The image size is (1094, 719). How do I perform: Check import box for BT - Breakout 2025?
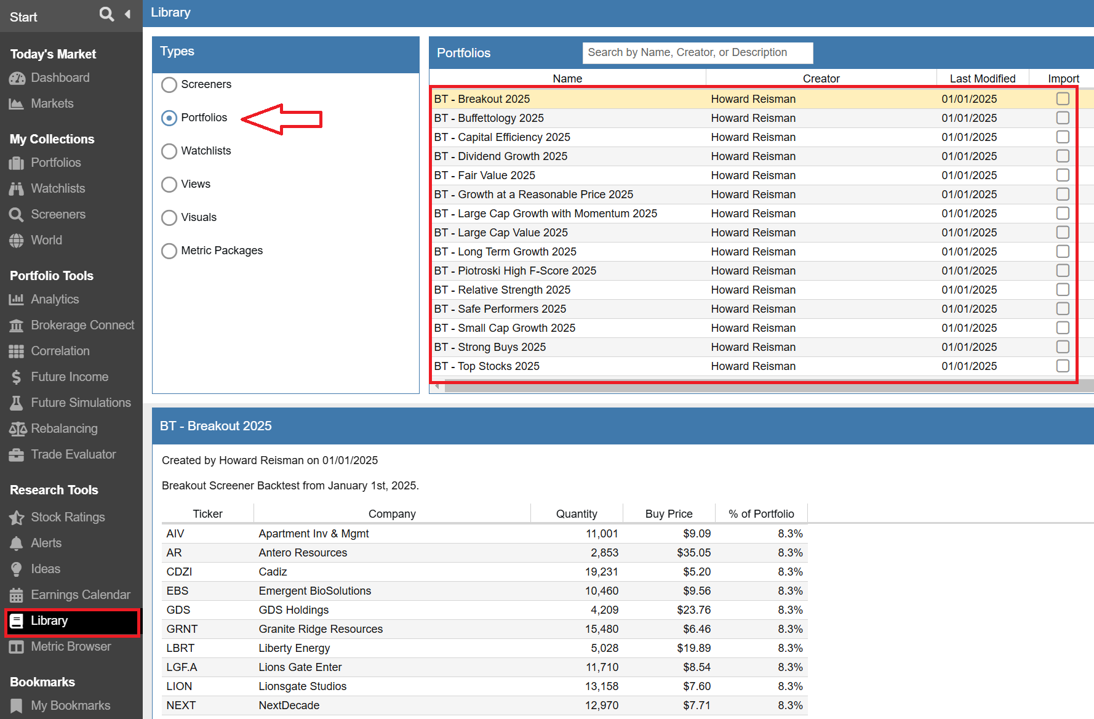1063,99
